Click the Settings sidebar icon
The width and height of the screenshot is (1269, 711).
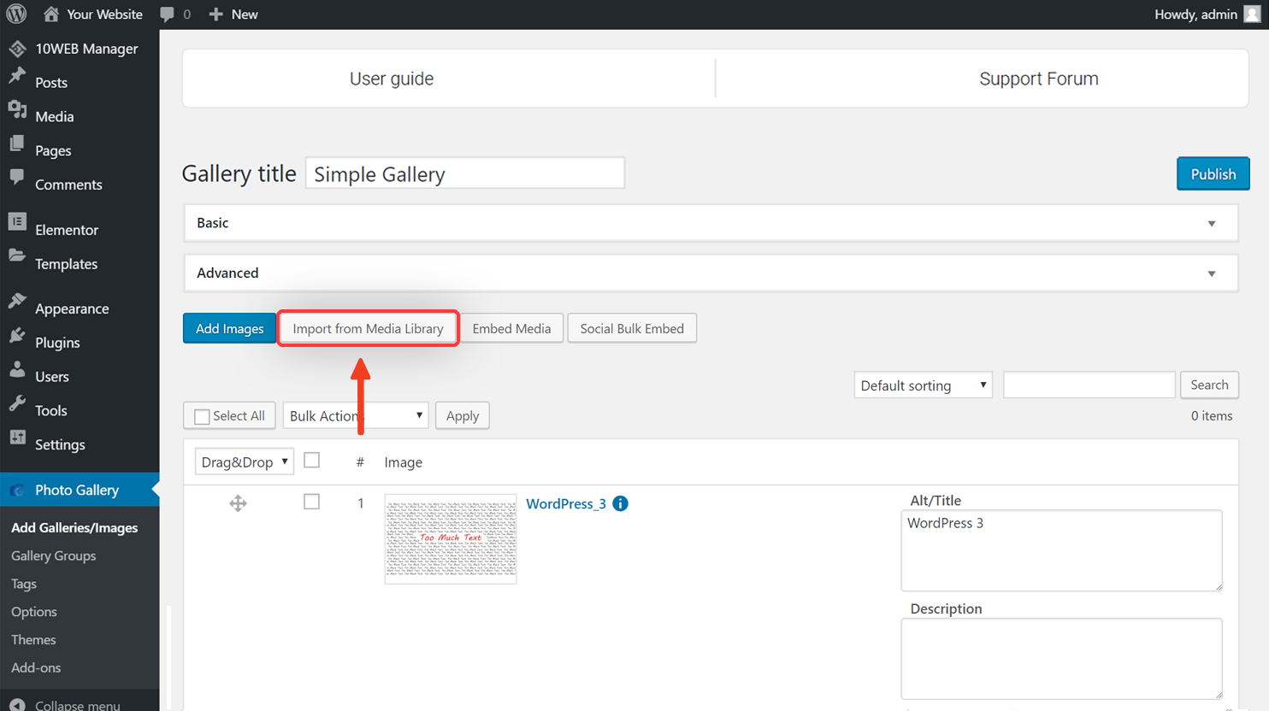(x=17, y=438)
